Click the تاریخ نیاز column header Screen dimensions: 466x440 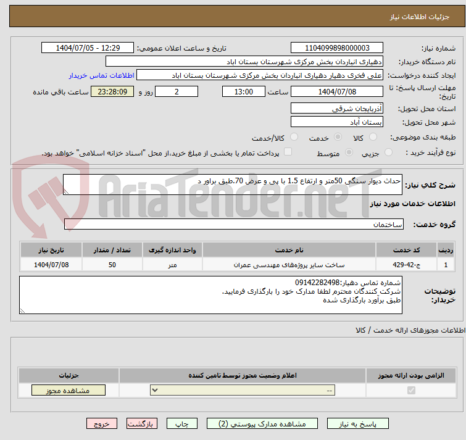coord(51,250)
